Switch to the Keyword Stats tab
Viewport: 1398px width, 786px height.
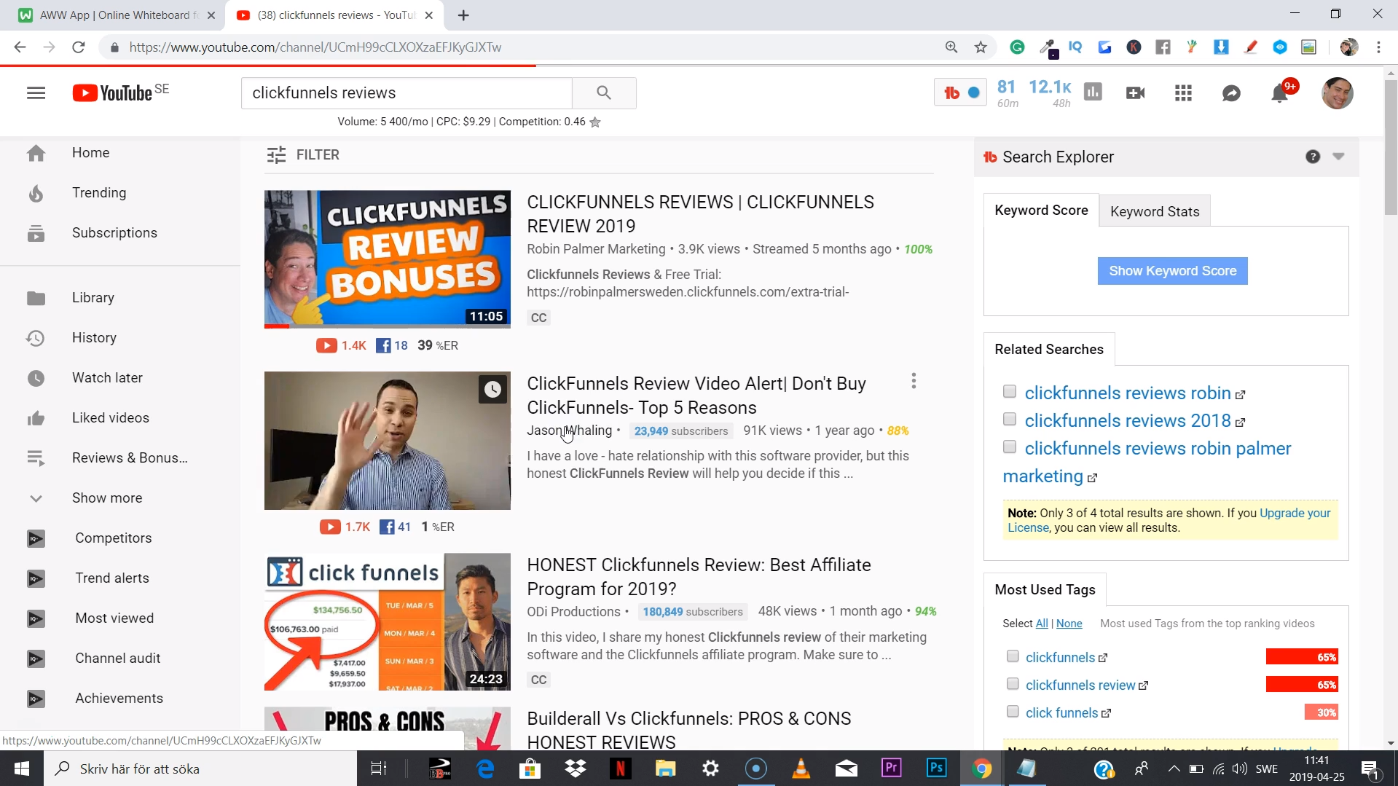(1155, 211)
